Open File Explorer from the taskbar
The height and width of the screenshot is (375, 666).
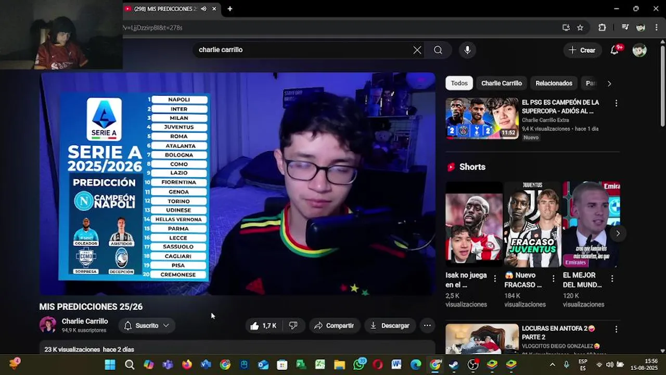(x=339, y=365)
